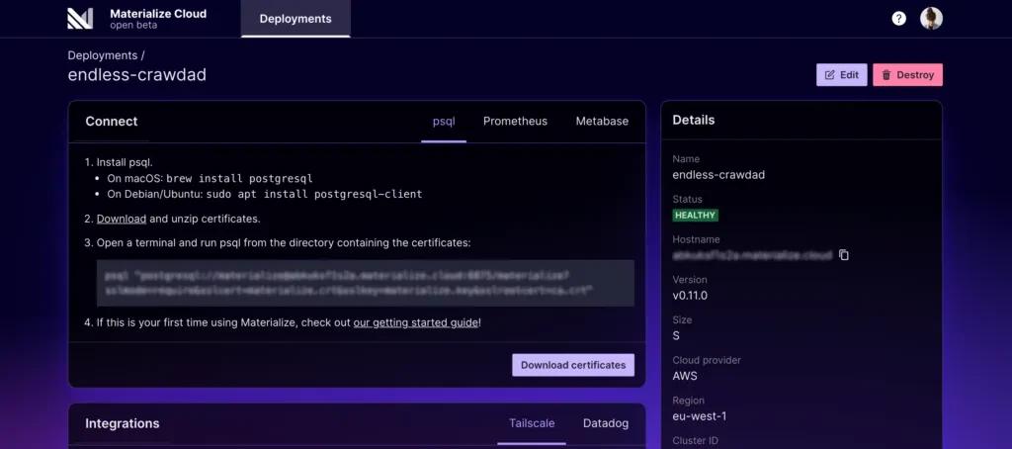Screen dimensions: 1012x449
Task: Click the Materialize Cloud title text
Action: 158,14
